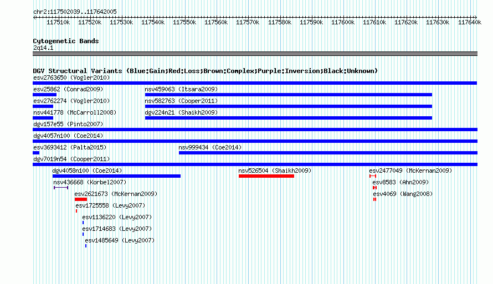Image resolution: width=493 pixels, height=284 pixels.
Task: Click the esv8583 red loss glyph
Action: 374,188
